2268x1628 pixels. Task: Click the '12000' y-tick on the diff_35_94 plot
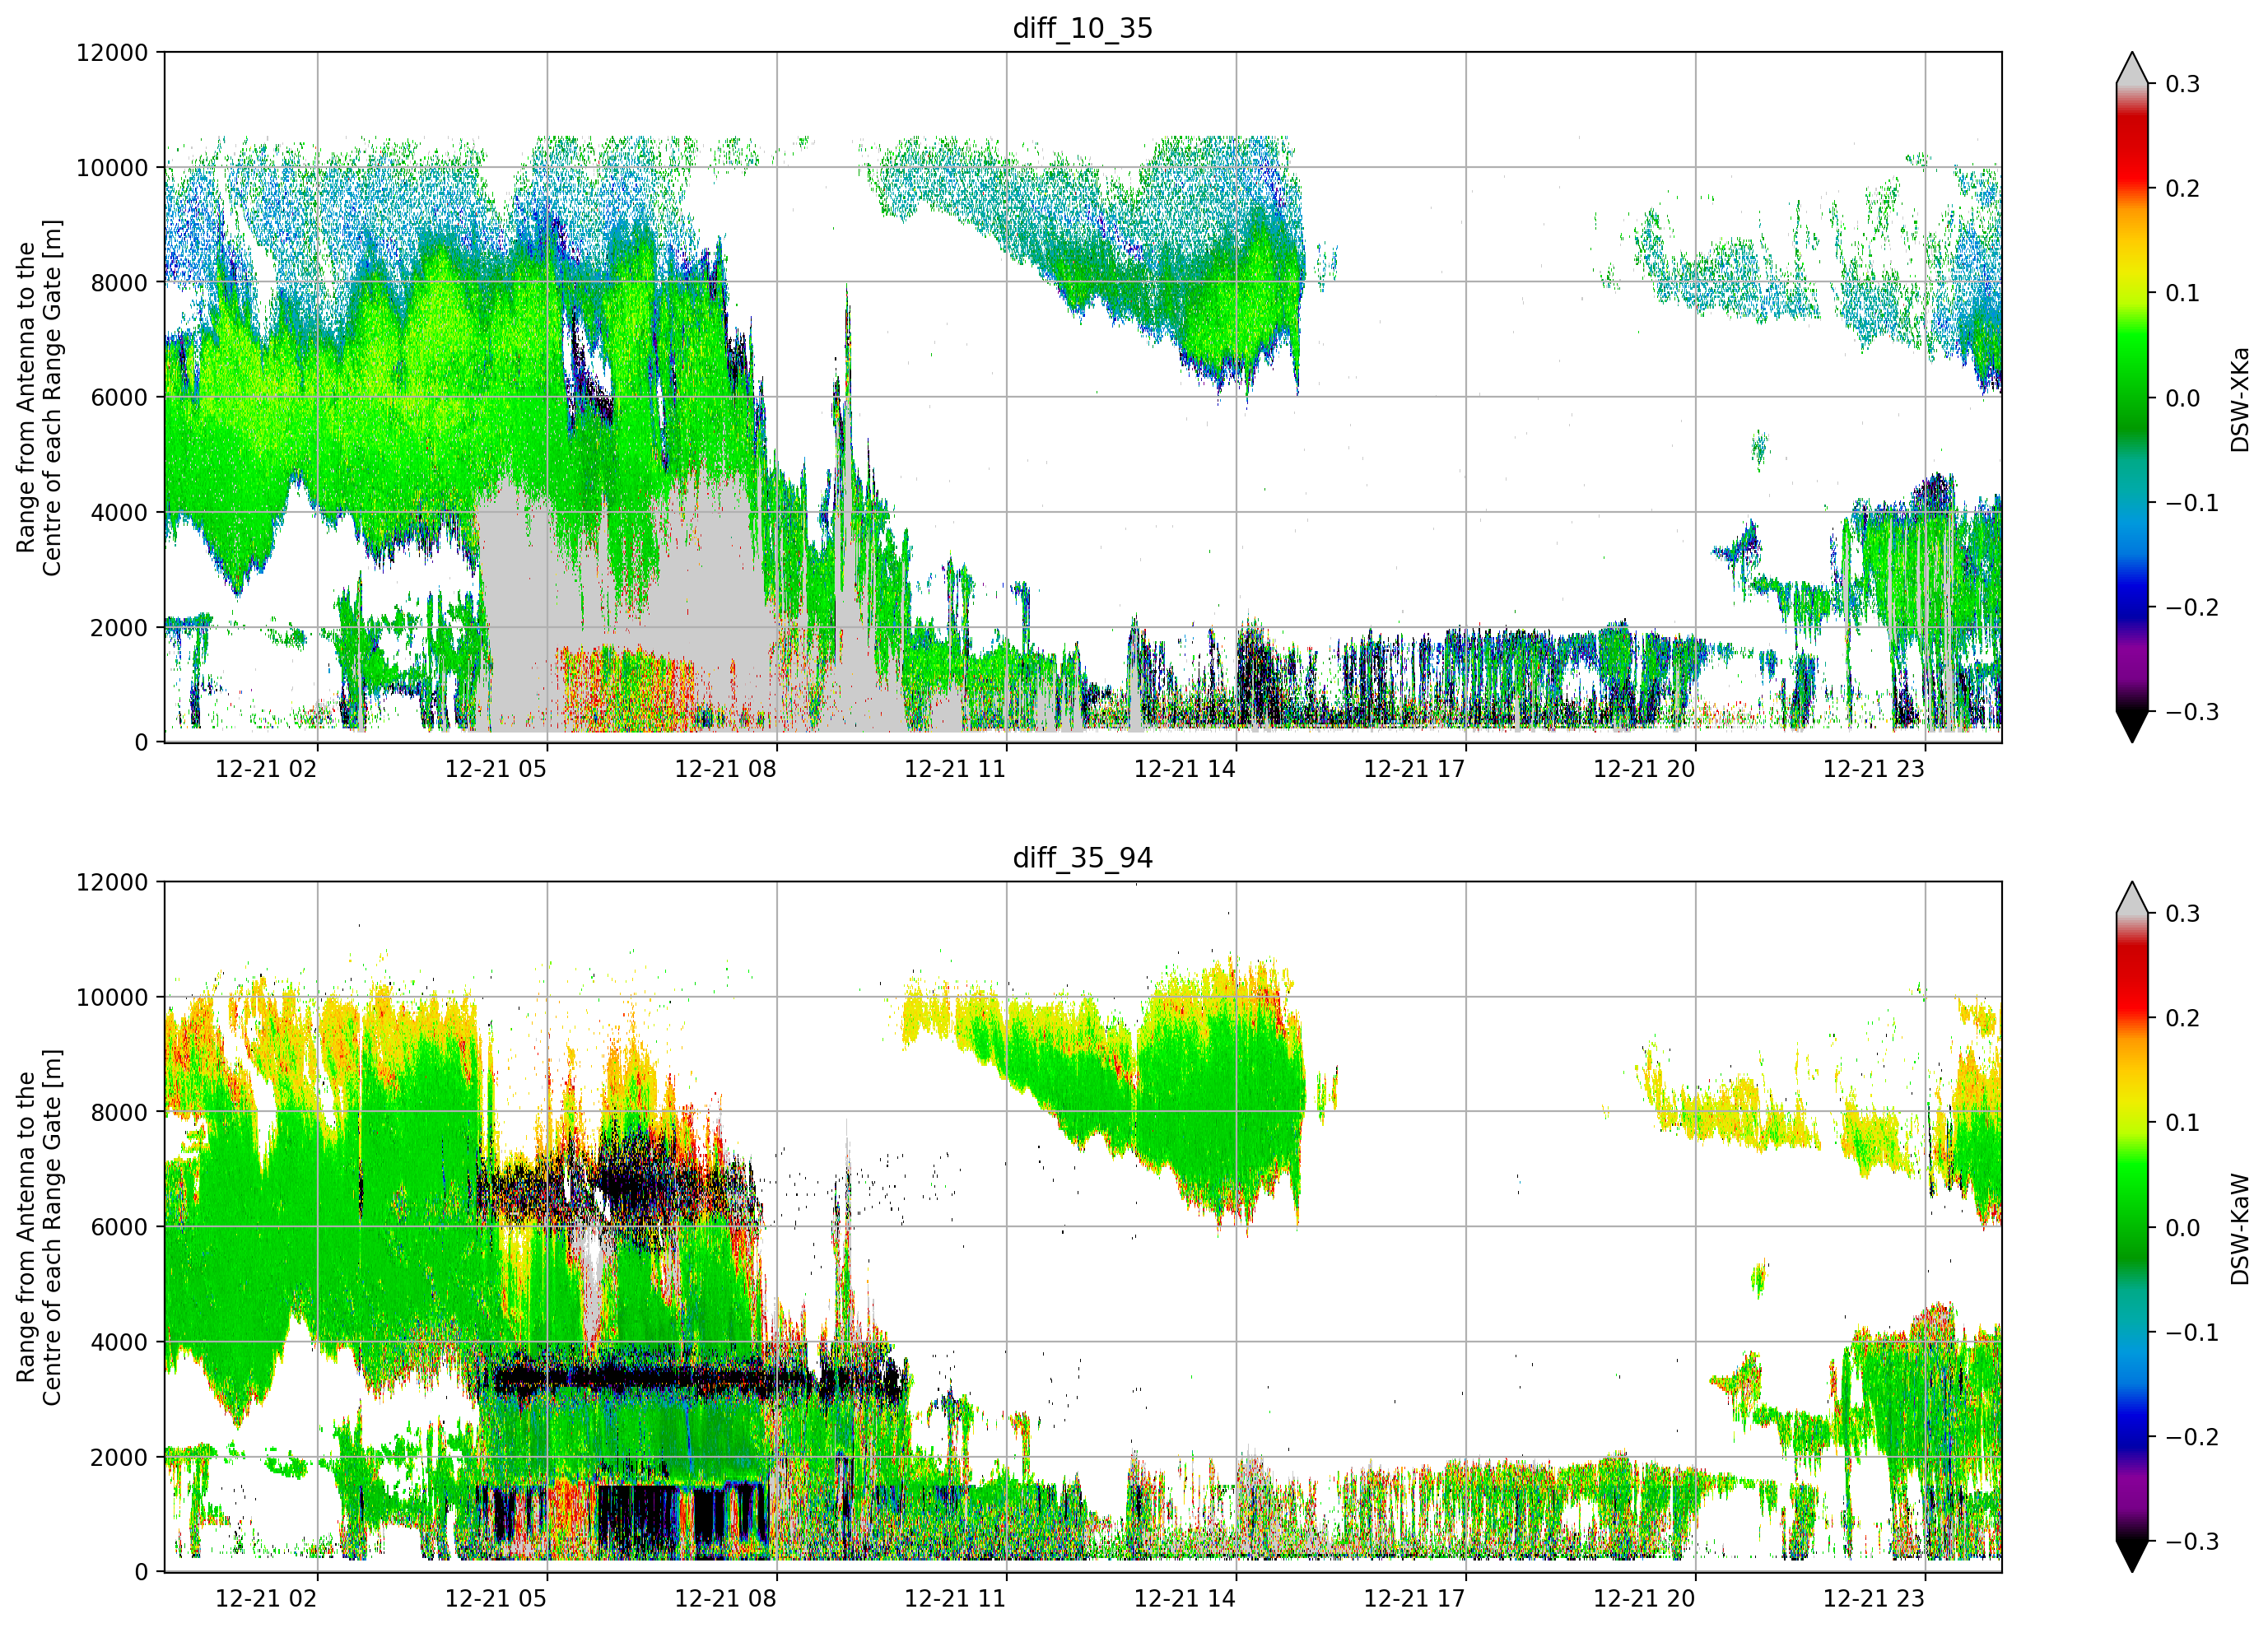tap(112, 883)
